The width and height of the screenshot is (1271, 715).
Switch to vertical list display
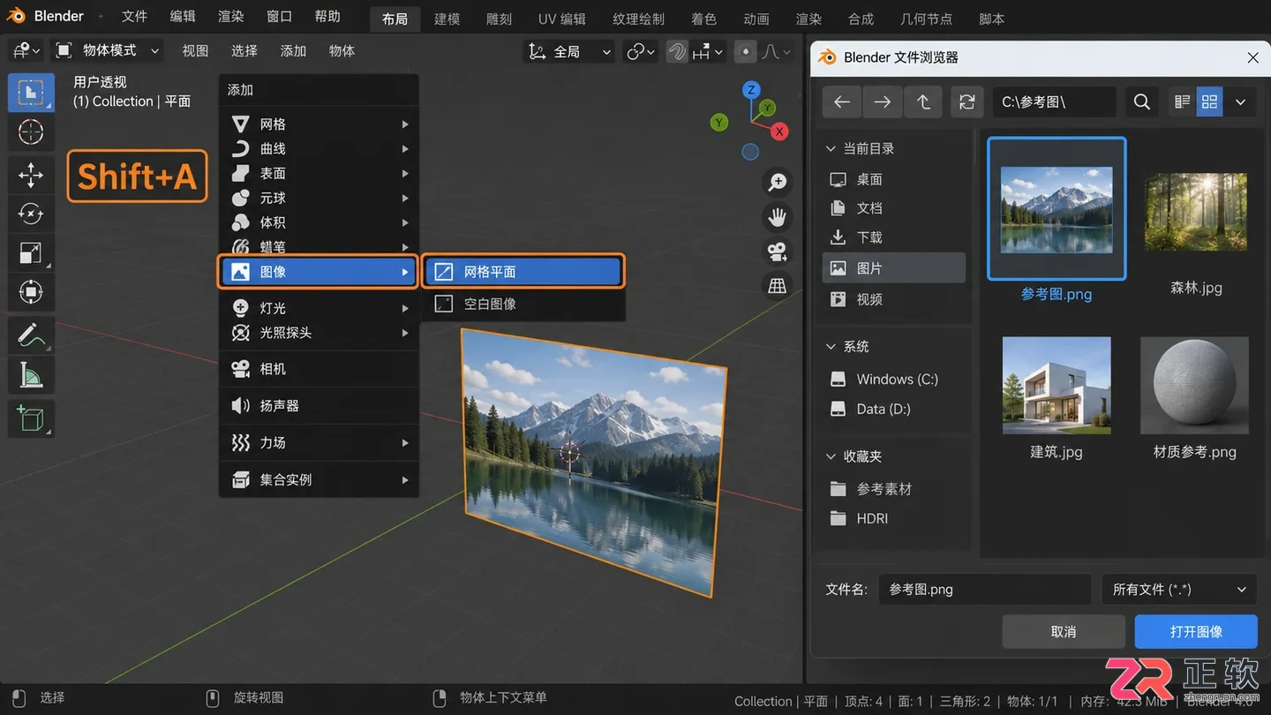(x=1183, y=102)
